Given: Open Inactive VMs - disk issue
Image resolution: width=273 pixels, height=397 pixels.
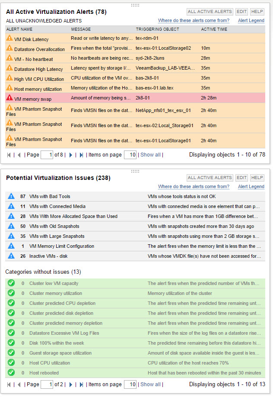Looking at the screenshot, I should [48, 256].
